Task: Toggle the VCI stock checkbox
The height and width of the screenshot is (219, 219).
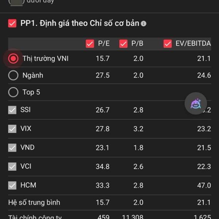Action: coord(12,166)
